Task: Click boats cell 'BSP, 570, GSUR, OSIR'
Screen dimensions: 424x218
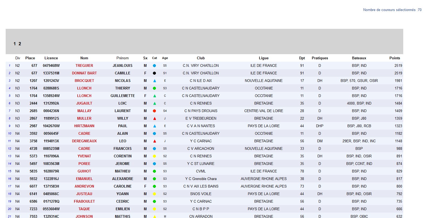Action: pyautogui.click(x=359, y=81)
